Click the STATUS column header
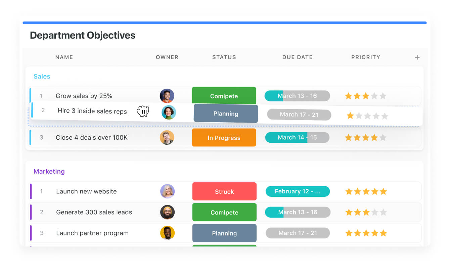This screenshot has width=450, height=270. [224, 57]
